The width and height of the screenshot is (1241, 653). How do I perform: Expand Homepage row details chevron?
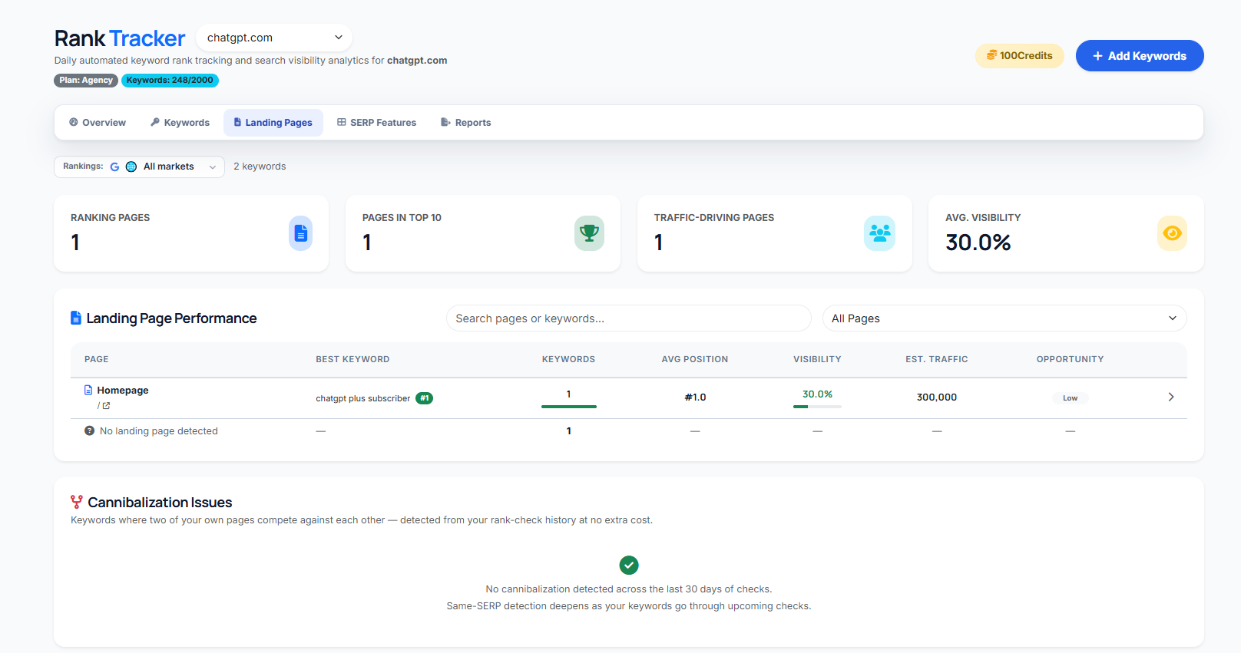pyautogui.click(x=1171, y=397)
